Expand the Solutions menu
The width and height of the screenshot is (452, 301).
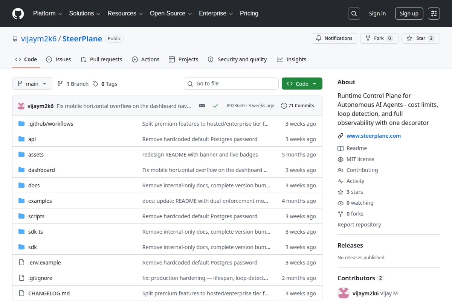(85, 14)
